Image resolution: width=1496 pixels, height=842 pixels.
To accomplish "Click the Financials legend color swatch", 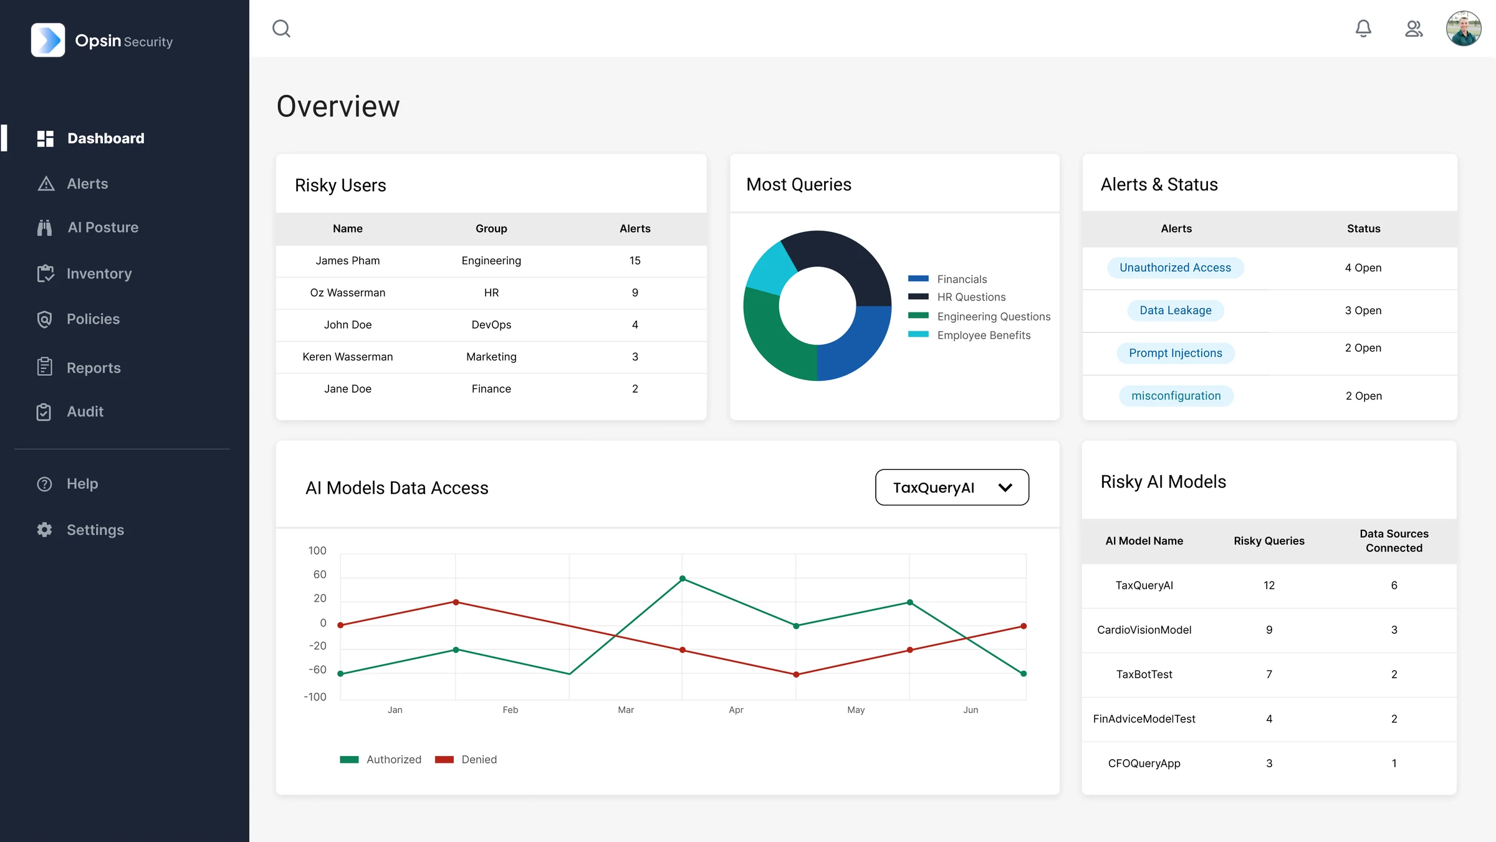I will [x=918, y=279].
